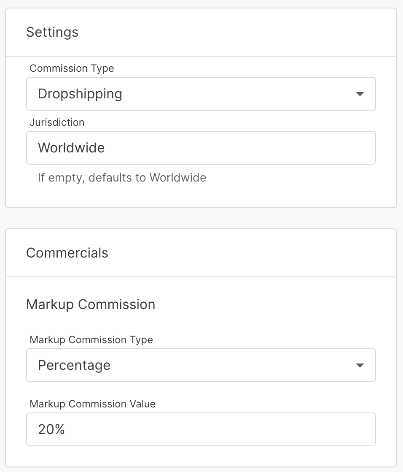Screen dimensions: 403x472
Task: Click the arrow beside Percentage
Action: click(x=360, y=365)
